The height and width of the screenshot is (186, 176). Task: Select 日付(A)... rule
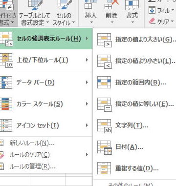tap(135, 147)
